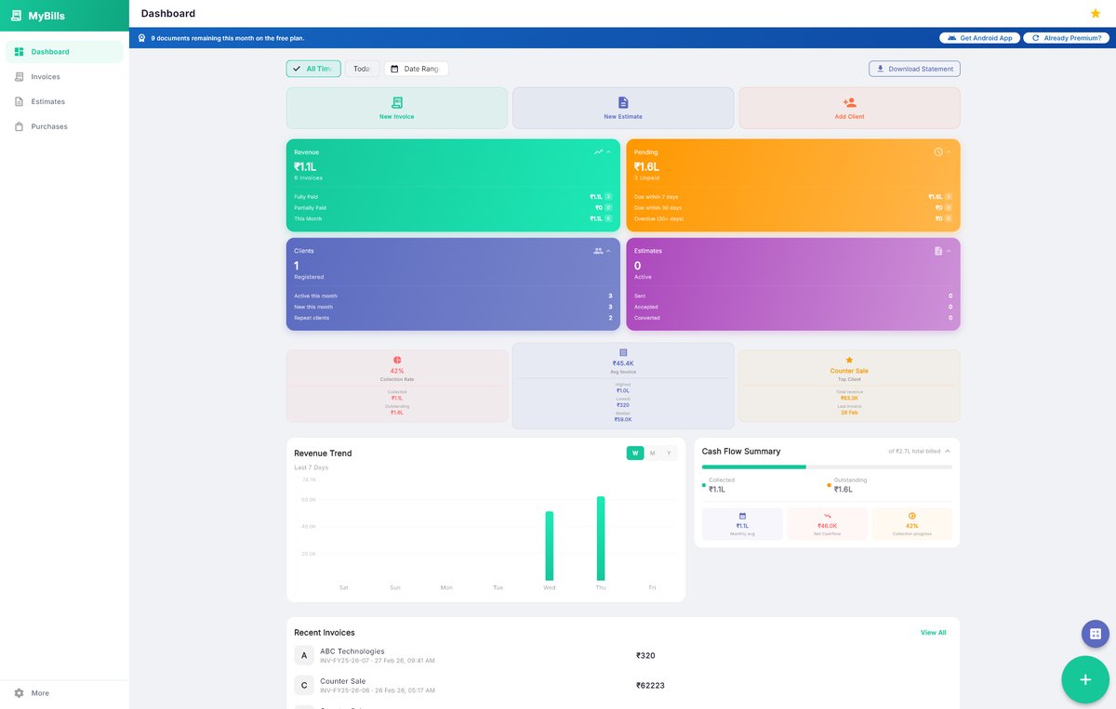Open the Date Range input field
Image resolution: width=1116 pixels, height=709 pixels.
(415, 68)
